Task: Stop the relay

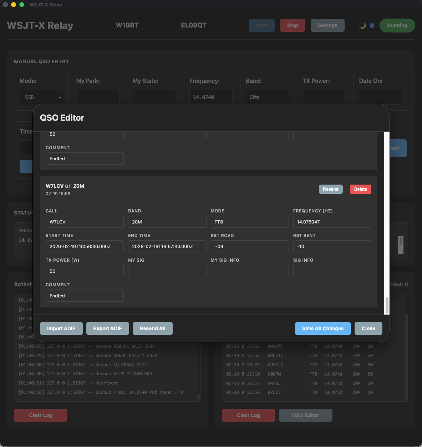Action: [292, 25]
